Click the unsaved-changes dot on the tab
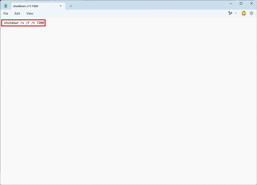The image size is (257, 185). pyautogui.click(x=60, y=6)
